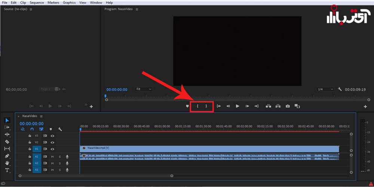The height and width of the screenshot is (187, 374).
Task: Click Mark Out in Program monitor
Action: click(x=206, y=106)
